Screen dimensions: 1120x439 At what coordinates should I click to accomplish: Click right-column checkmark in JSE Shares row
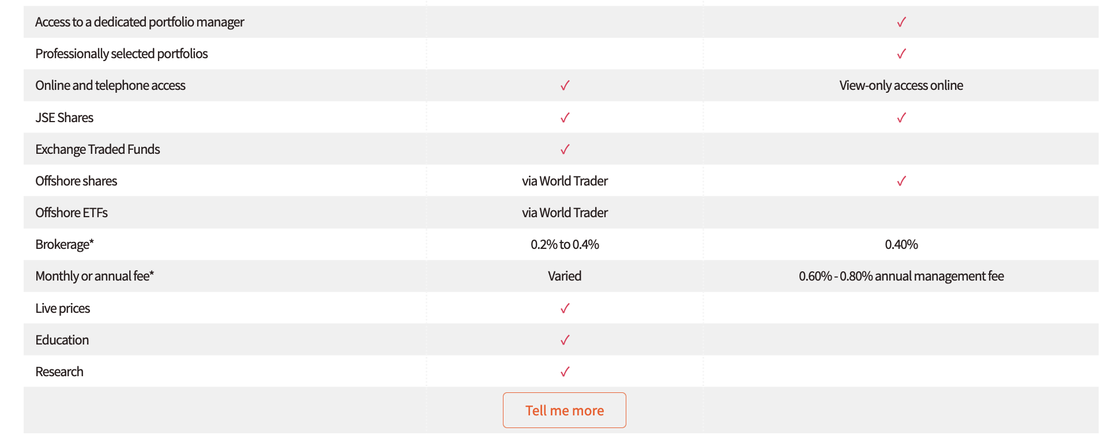click(901, 118)
